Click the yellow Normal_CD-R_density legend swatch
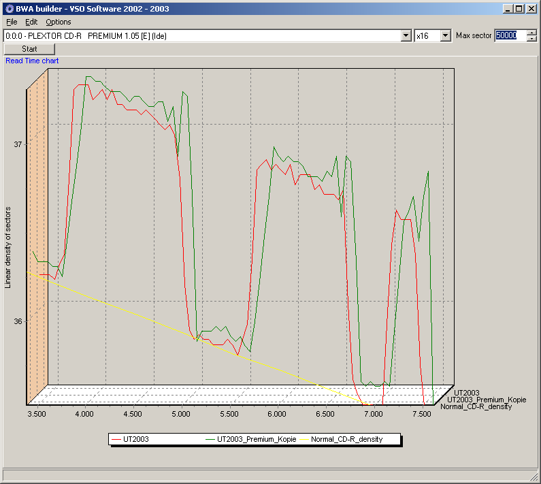Viewport: 541px width, 484px height. [x=304, y=440]
